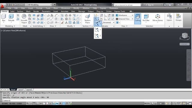
Task: Click the Layout2 tab
Action: (29, 90)
